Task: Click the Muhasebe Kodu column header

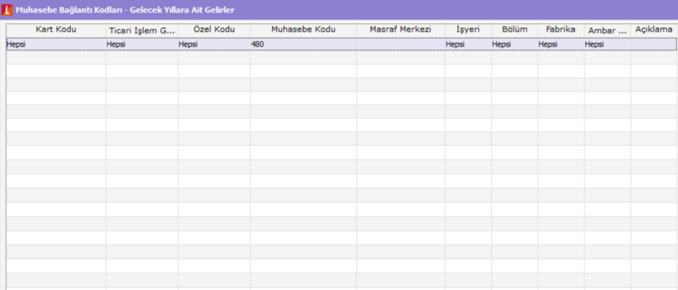Action: (x=303, y=30)
